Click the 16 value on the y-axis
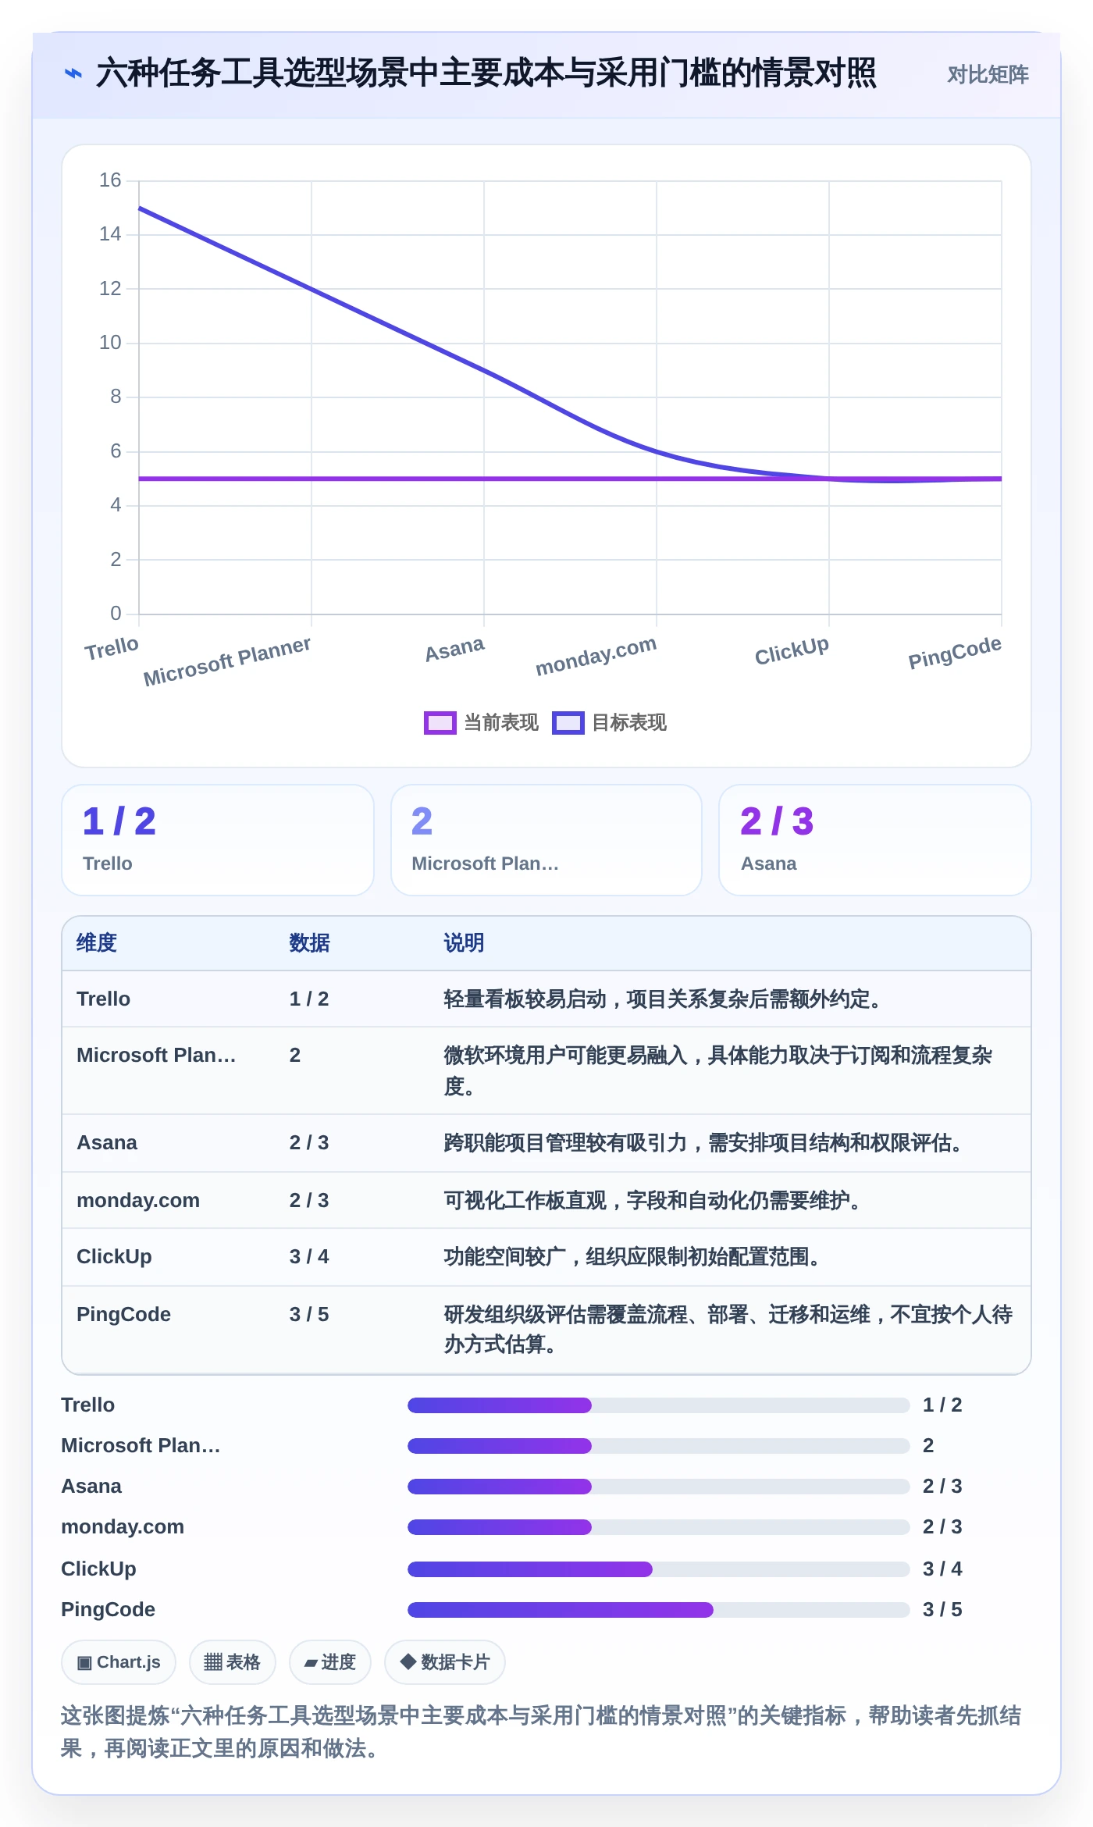This screenshot has height=1827, width=1093. coord(110,180)
